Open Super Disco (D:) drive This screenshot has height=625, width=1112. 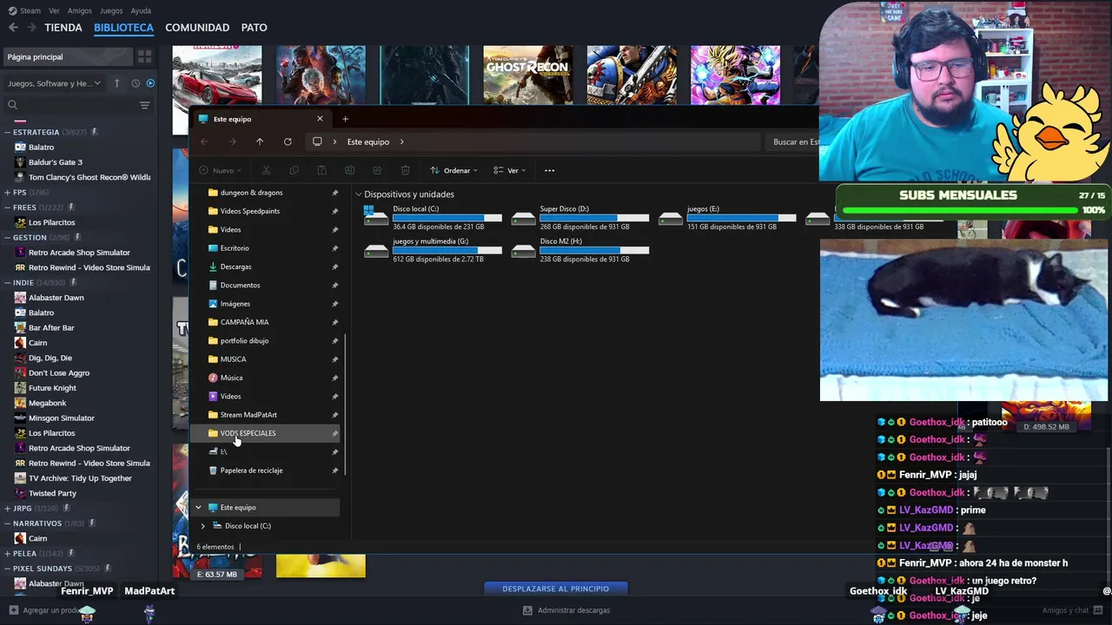[x=580, y=217]
